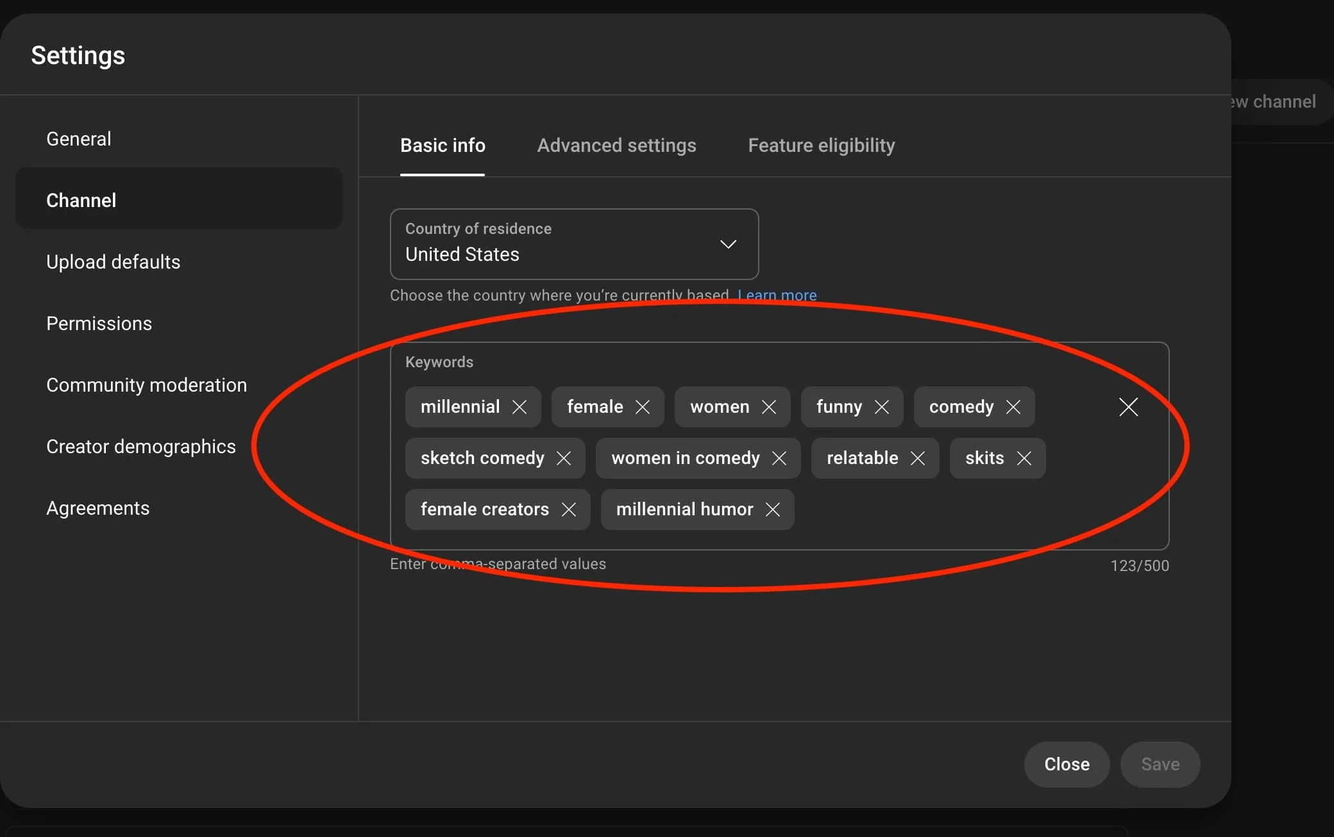Image resolution: width=1334 pixels, height=837 pixels.
Task: Remove the 'millennial' keyword chip
Action: click(519, 407)
